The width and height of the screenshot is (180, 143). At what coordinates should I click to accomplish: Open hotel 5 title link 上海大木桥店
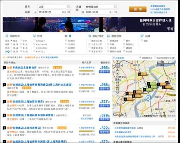click(24, 128)
